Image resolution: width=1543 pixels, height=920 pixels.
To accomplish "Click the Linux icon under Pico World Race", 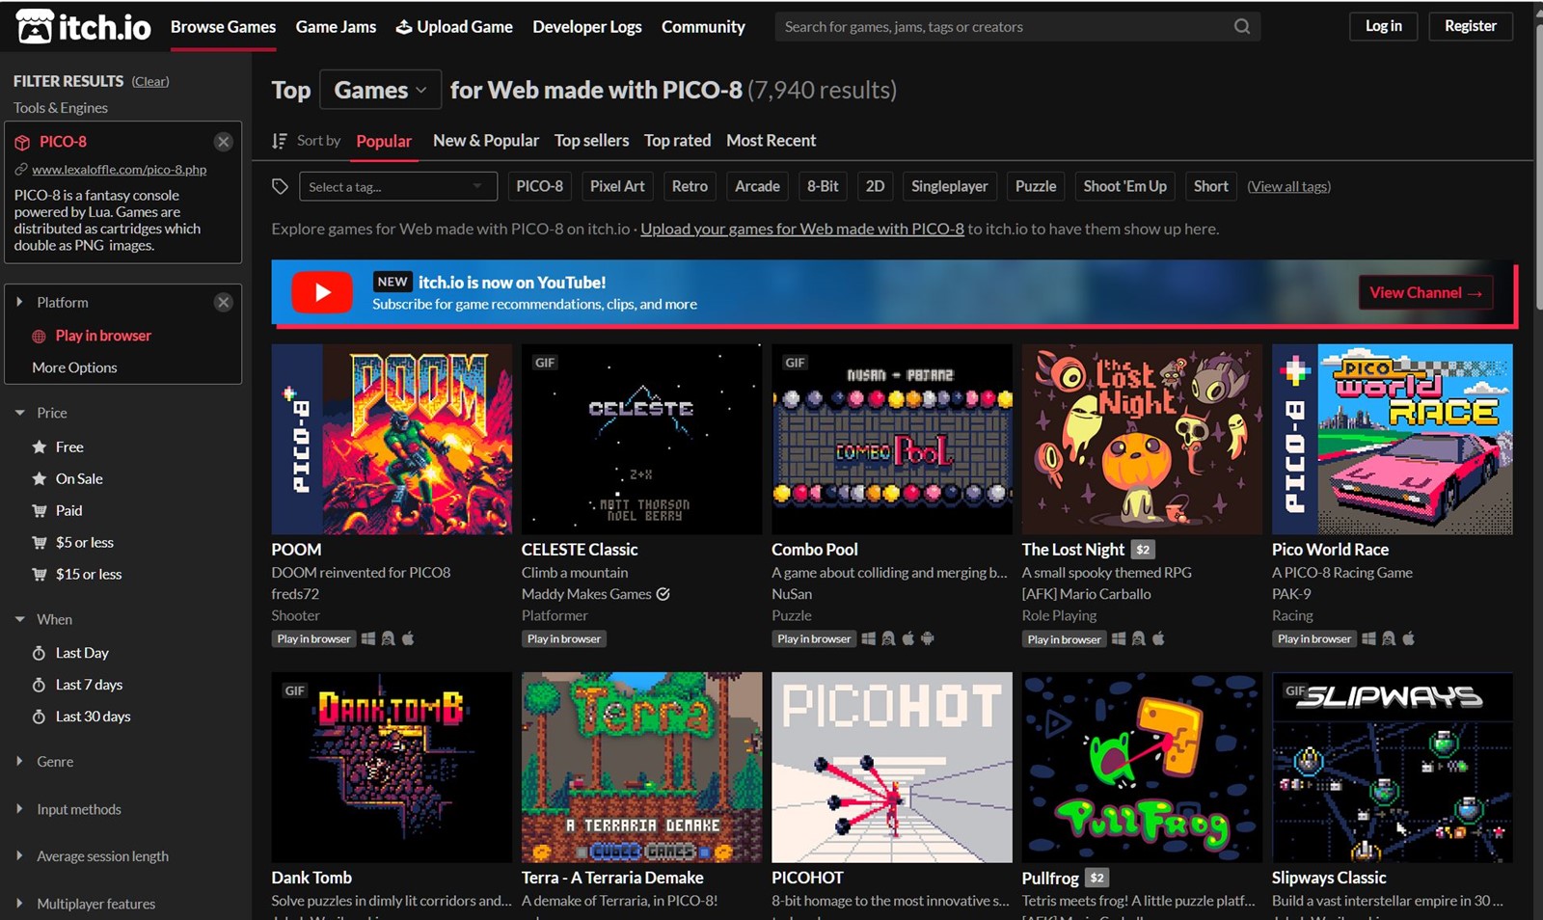I will pos(1389,638).
